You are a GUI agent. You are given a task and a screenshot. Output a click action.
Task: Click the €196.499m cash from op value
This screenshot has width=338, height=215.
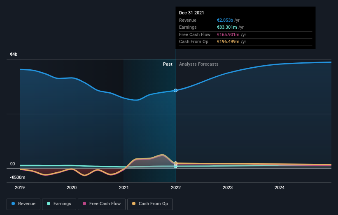pos(228,42)
